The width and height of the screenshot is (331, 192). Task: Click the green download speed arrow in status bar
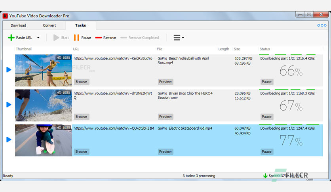tap(265, 176)
